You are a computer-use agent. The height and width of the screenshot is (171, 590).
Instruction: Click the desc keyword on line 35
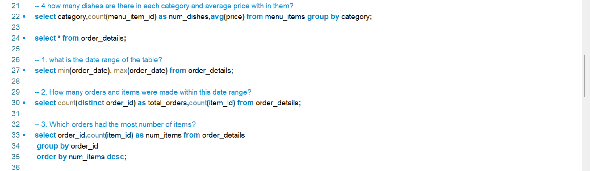coord(115,157)
